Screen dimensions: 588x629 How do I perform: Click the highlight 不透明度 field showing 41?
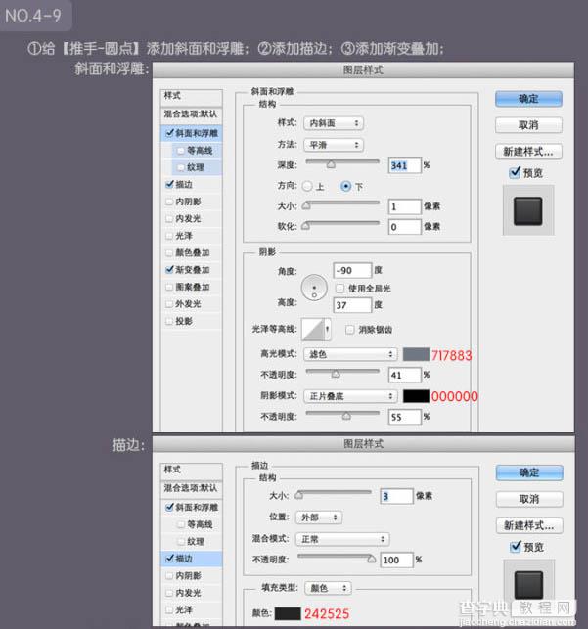pyautogui.click(x=404, y=375)
